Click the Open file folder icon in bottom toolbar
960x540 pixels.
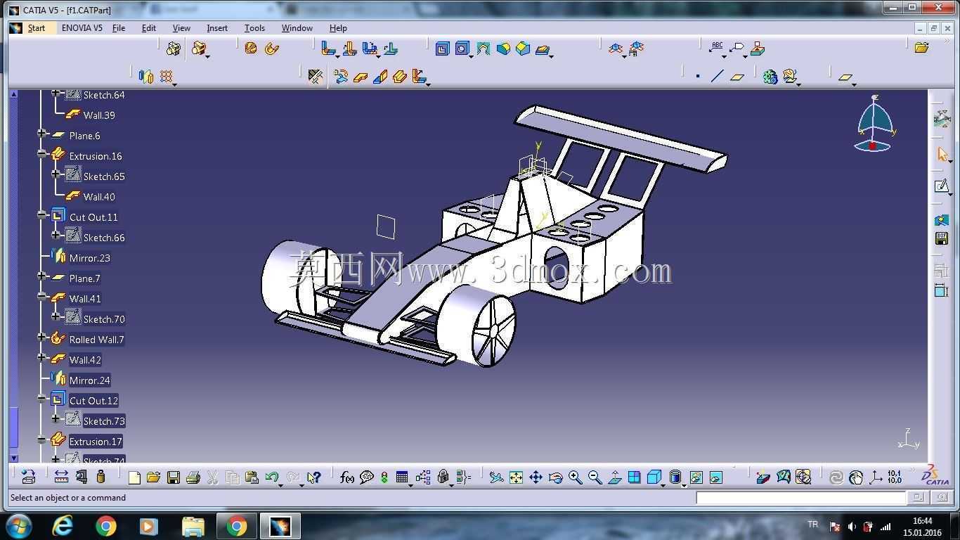(154, 477)
